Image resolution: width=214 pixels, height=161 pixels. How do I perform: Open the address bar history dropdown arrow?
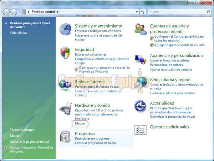click(137, 12)
